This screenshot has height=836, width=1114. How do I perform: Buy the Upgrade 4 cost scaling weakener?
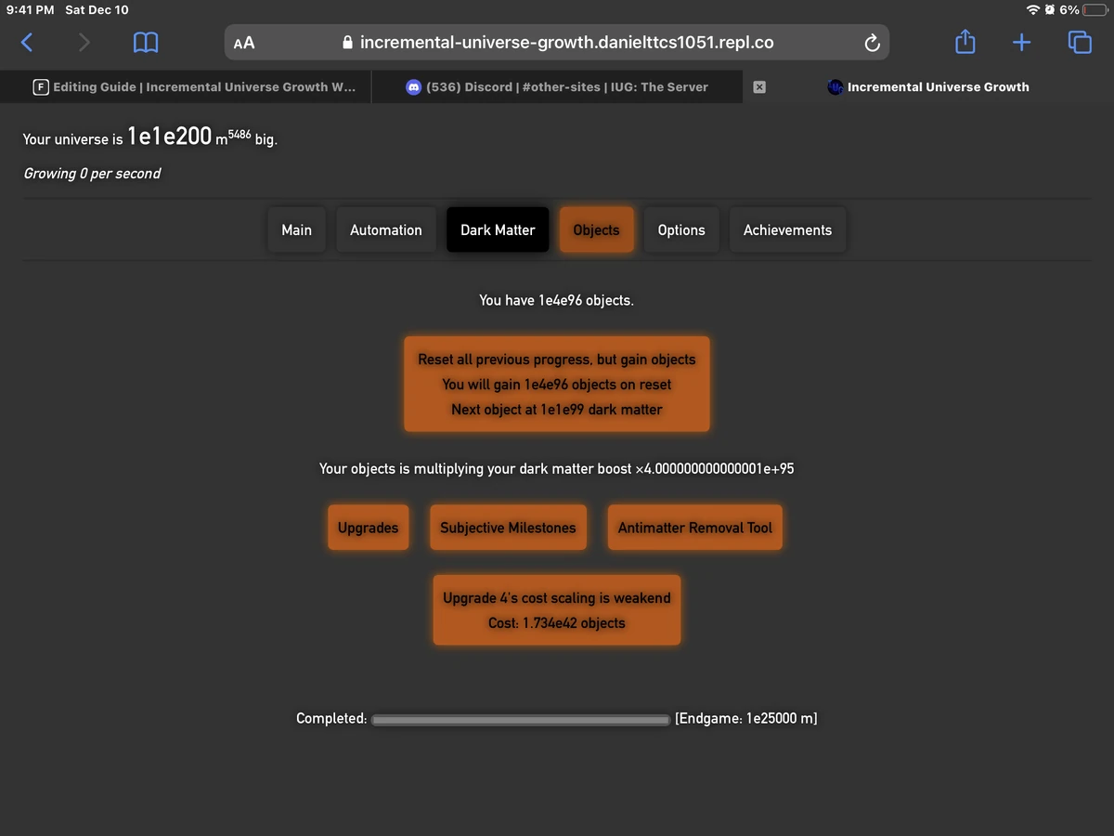(x=556, y=609)
